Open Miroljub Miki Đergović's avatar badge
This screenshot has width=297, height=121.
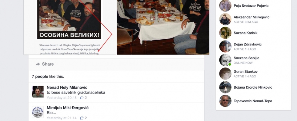pyautogui.click(x=38, y=112)
